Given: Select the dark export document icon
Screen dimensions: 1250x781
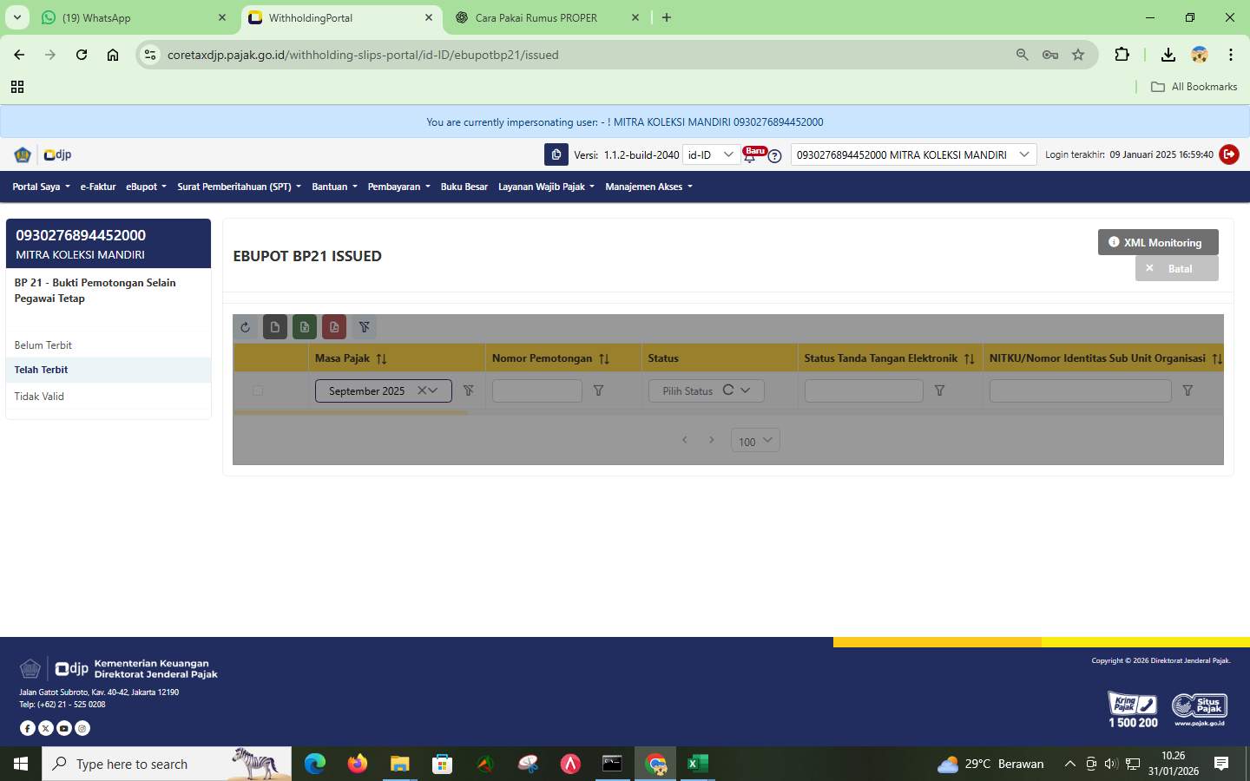Looking at the screenshot, I should pos(275,327).
